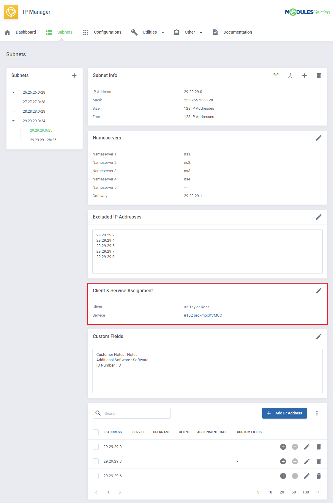Toggle the select-all checkbox in table header
Viewport: 333px width, 503px height.
(96, 432)
